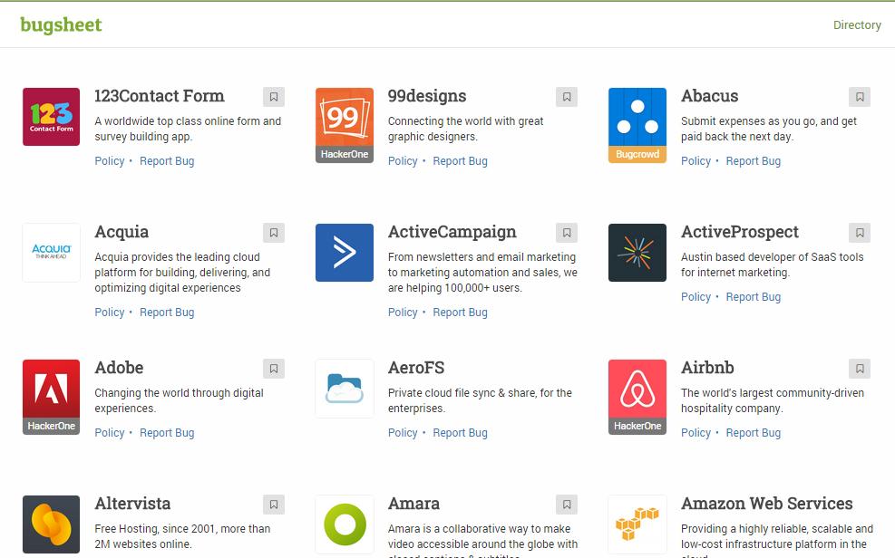Image resolution: width=895 pixels, height=558 pixels.
Task: Save ActiveProspect with bookmark icon
Action: 860,233
